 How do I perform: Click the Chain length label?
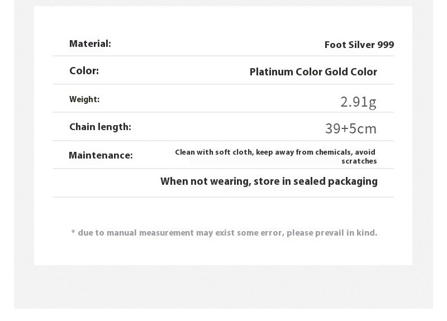coord(100,127)
